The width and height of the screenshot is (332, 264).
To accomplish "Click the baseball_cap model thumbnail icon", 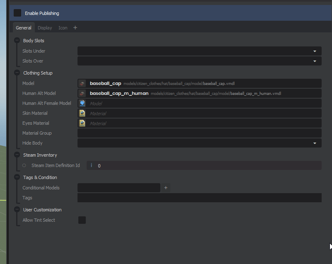I will [82, 83].
